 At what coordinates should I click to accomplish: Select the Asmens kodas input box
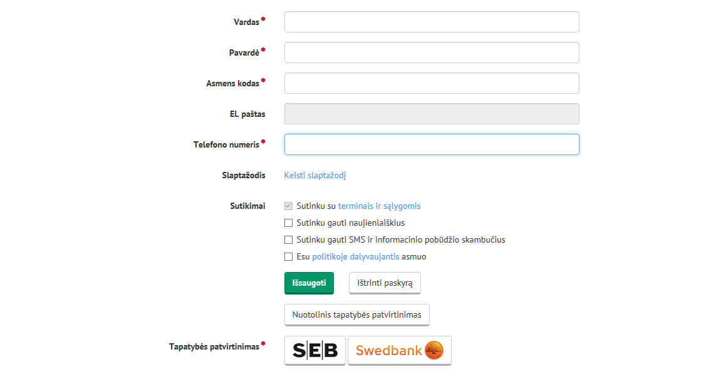(x=432, y=83)
